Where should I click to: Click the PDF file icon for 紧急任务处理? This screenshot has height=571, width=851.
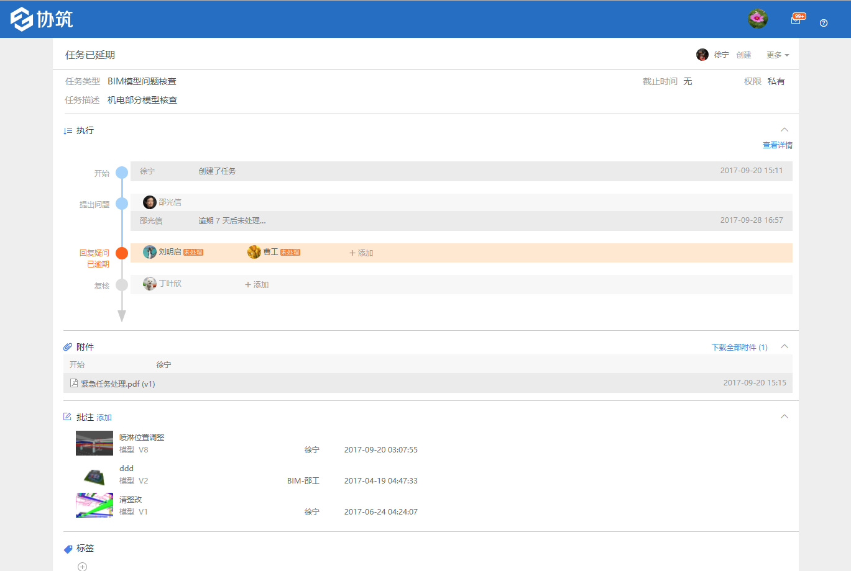74,383
